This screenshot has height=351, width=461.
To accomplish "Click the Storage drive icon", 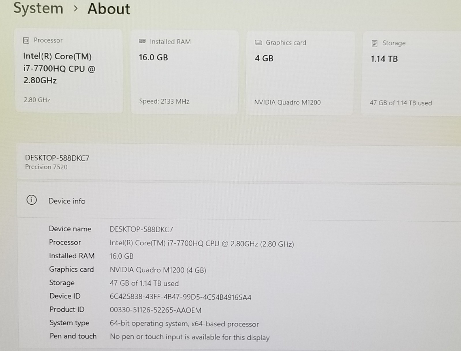I will coord(375,43).
